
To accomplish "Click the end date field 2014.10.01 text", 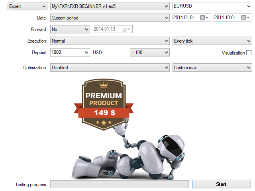I will 225,18.
